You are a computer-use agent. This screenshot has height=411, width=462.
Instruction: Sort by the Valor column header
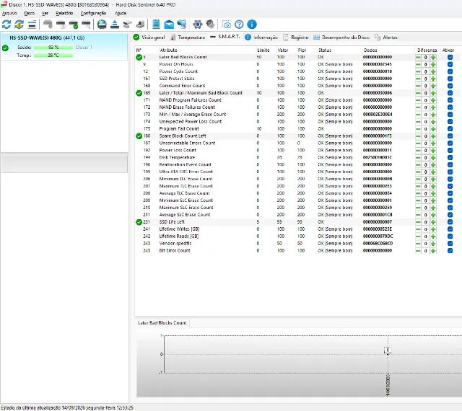tap(282, 50)
